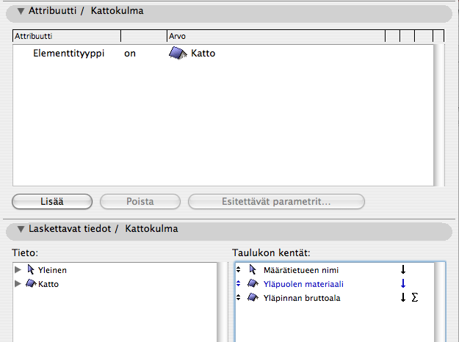Click the Katto roof icon in Tieto list
Screen dimensions: 459x342
point(31,283)
